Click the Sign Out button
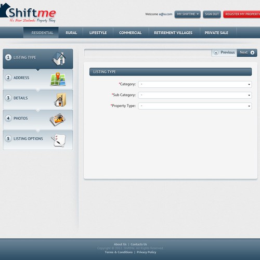 (212, 14)
